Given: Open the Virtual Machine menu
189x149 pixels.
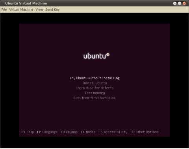Looking at the screenshot, I should (x=21, y=9).
